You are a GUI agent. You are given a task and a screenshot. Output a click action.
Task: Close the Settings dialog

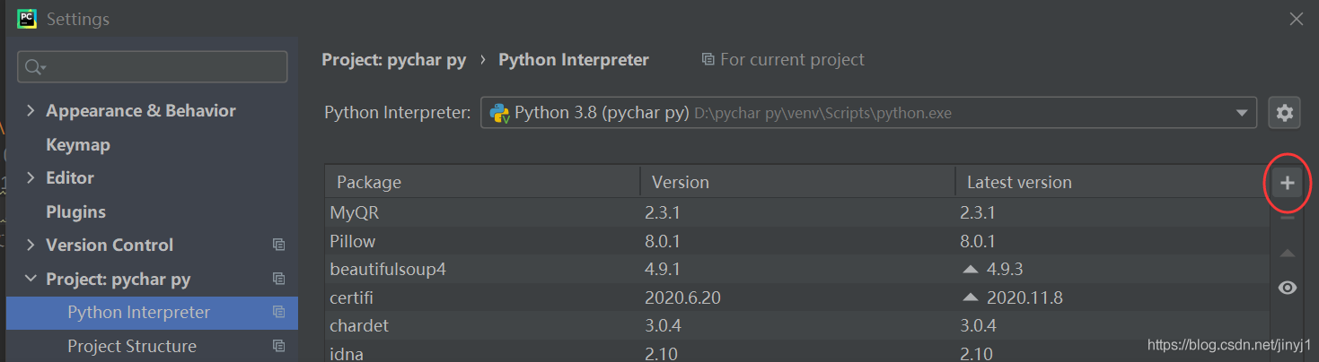pyautogui.click(x=1296, y=19)
